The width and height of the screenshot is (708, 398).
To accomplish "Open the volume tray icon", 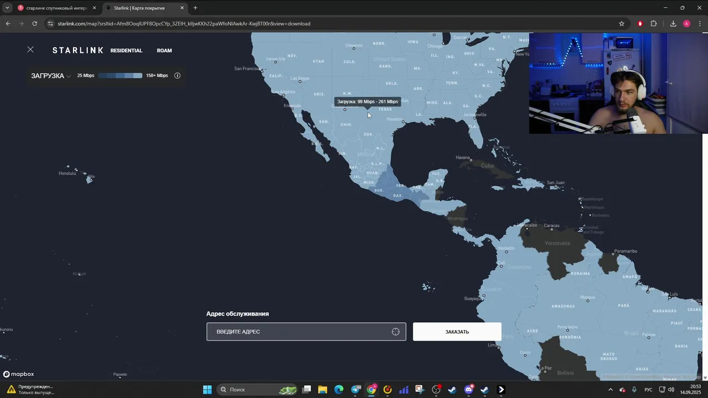I will [x=671, y=390].
